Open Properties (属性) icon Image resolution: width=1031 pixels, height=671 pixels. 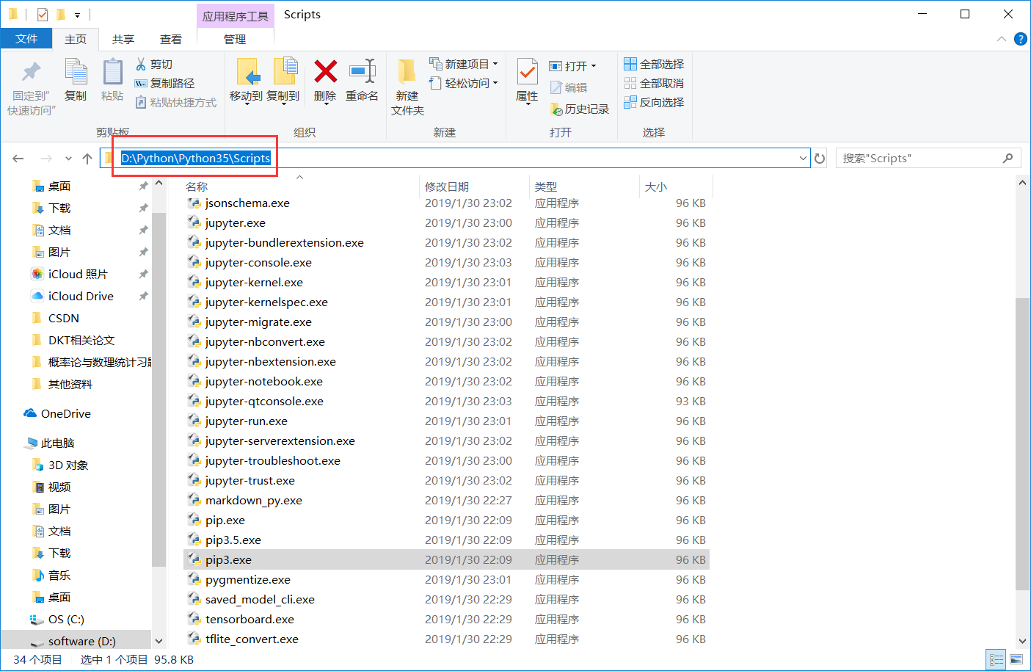[x=527, y=72]
